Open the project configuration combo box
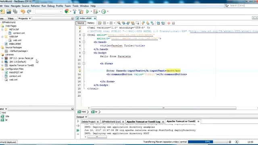 coord(49,12)
